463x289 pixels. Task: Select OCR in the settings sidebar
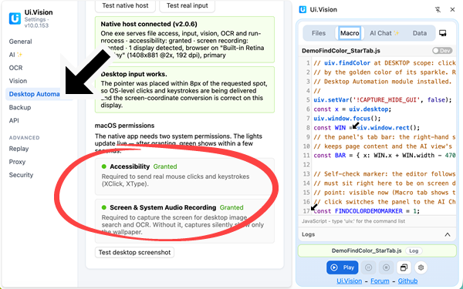(15, 68)
